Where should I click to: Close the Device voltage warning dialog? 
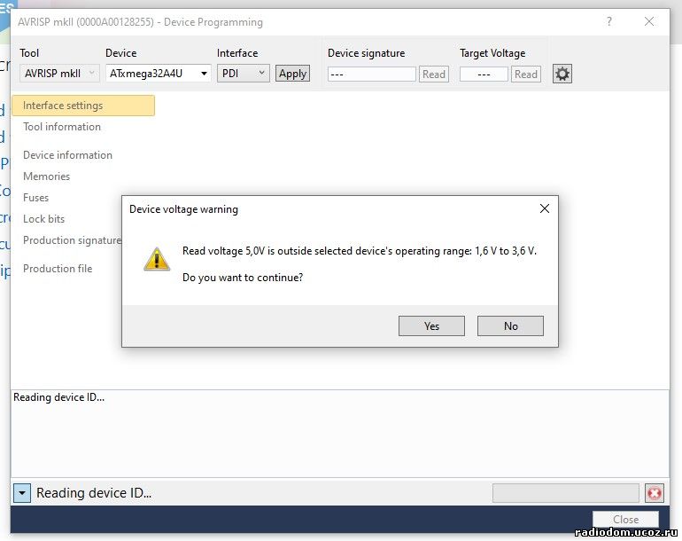pos(544,208)
